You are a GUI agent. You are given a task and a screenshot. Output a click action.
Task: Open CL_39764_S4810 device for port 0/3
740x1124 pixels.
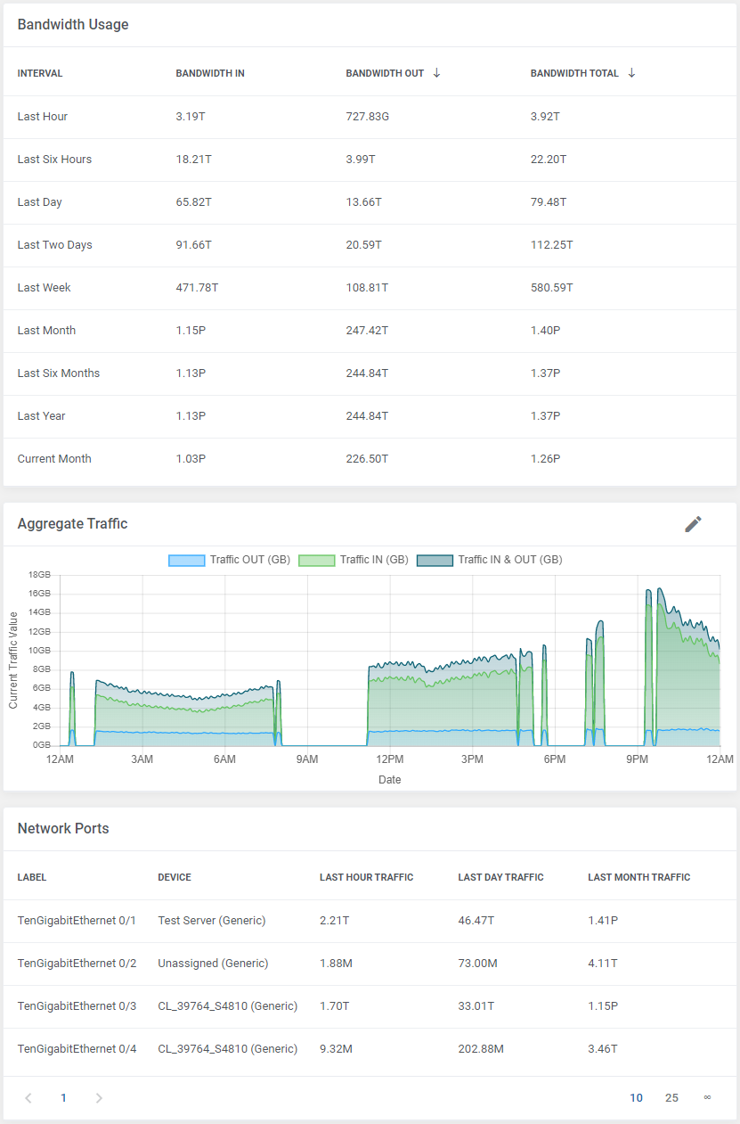[x=228, y=1005]
